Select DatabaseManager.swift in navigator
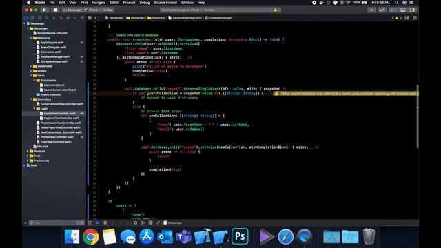Viewport: 441px width, 248px height. point(54,56)
